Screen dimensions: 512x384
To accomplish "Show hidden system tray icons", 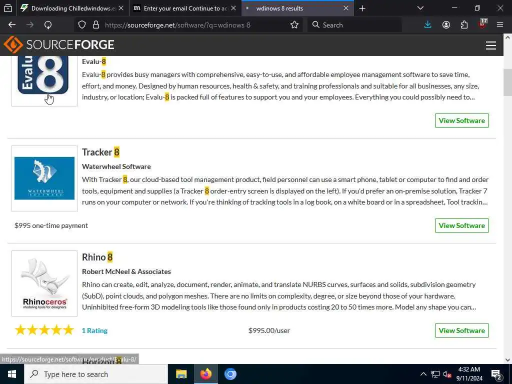I will point(423,374).
